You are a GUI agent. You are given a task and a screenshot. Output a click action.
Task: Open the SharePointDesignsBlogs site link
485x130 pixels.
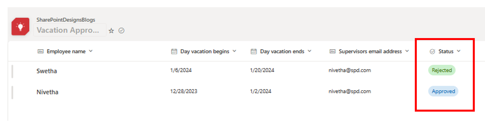(66, 20)
